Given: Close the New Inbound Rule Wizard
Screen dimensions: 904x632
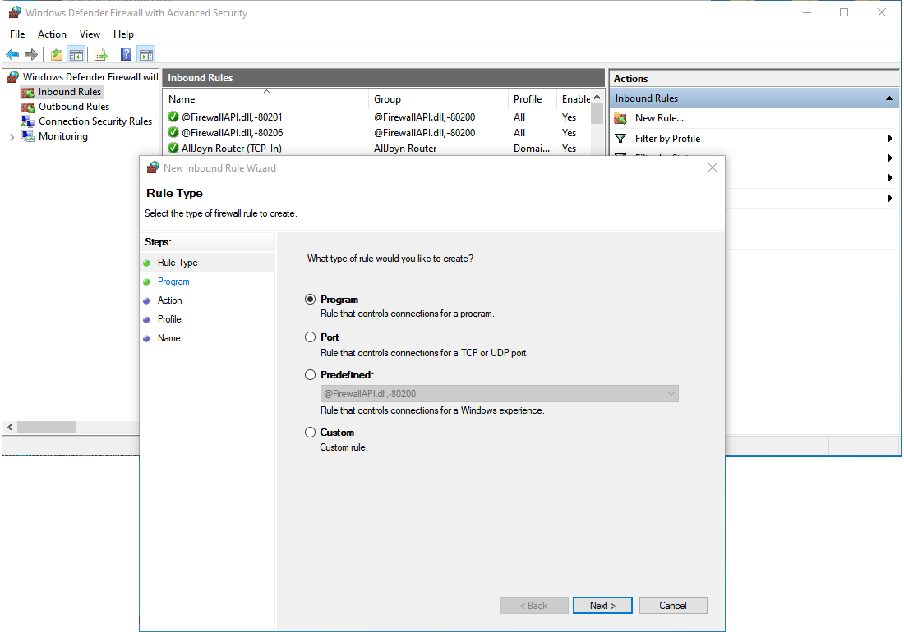Looking at the screenshot, I should pos(713,167).
